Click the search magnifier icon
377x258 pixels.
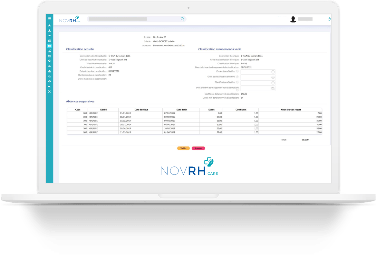pos(182,19)
